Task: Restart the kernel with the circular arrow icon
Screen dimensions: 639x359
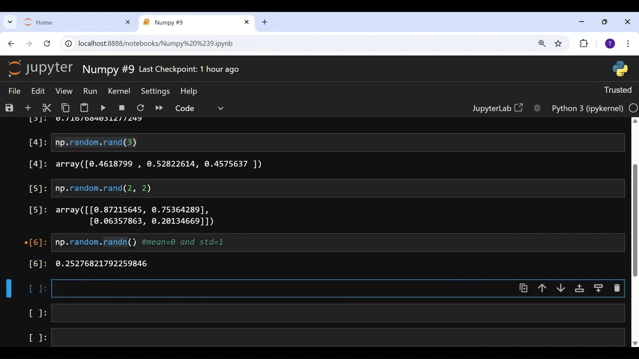Action: [x=140, y=108]
